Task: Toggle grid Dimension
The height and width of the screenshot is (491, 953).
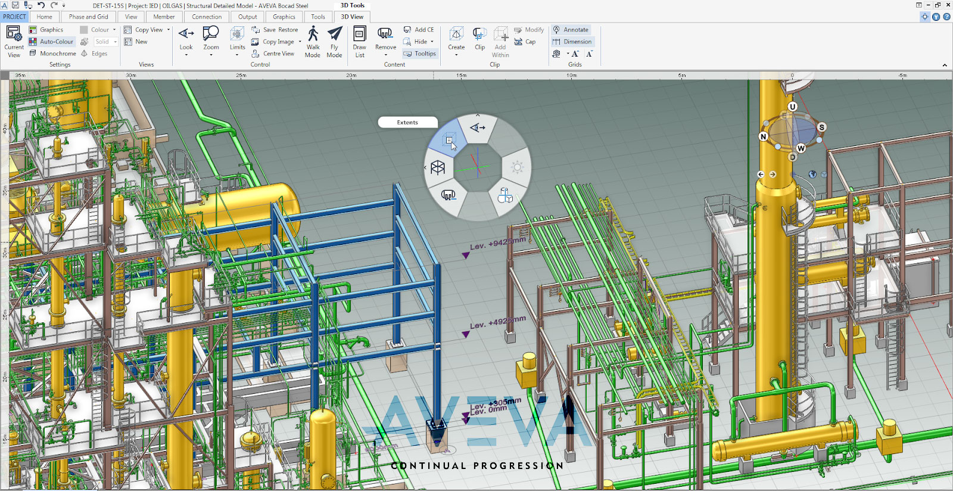Action: (x=572, y=42)
